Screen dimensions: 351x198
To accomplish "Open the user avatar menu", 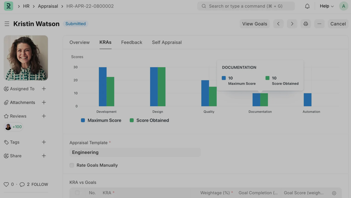I will click(343, 6).
